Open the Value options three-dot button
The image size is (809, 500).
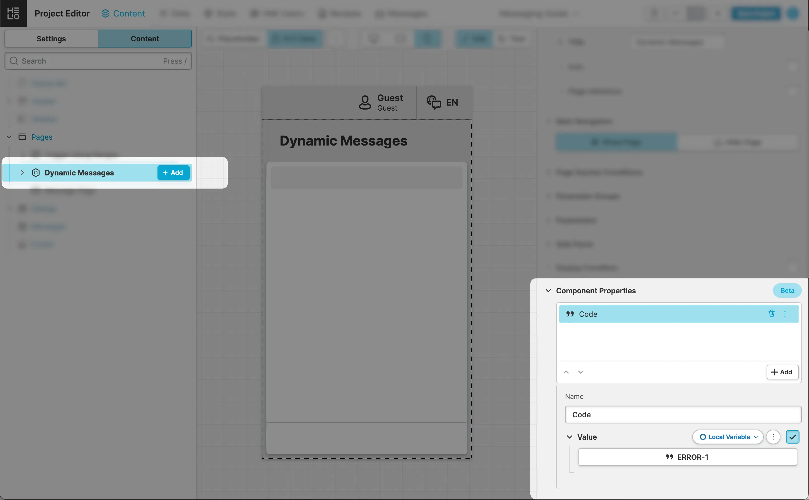(x=773, y=437)
